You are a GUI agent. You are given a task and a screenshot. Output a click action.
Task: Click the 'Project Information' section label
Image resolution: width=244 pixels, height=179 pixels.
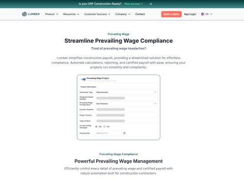[x=88, y=87]
